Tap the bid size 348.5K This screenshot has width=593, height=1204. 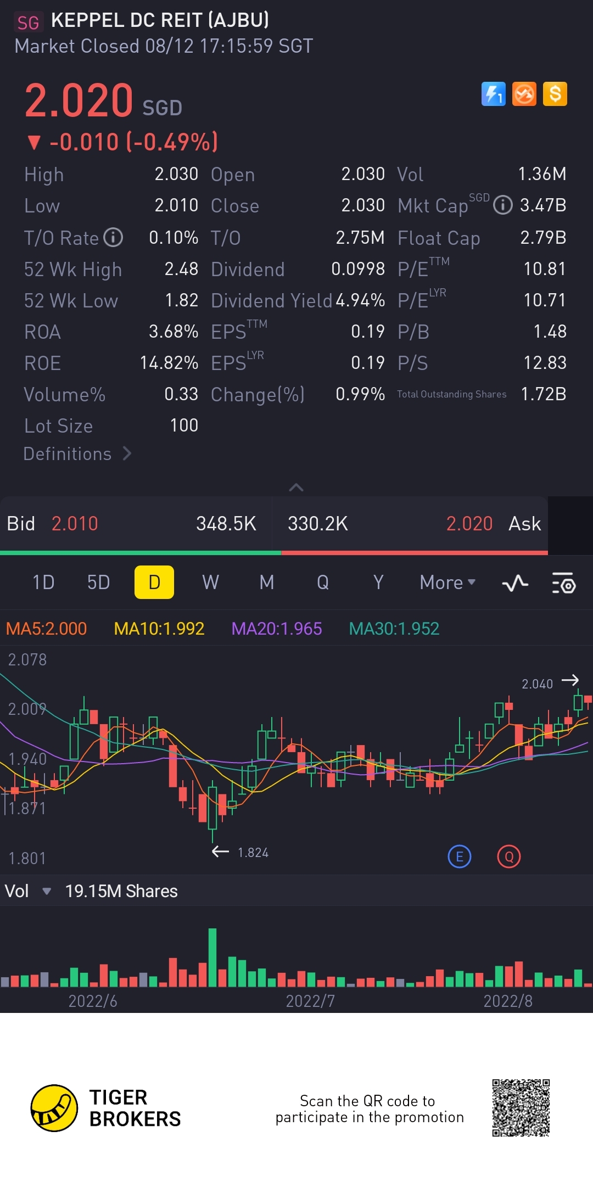point(226,524)
